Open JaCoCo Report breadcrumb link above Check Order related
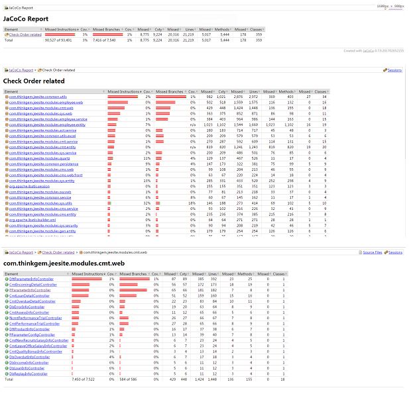The width and height of the screenshot is (409, 394). pyautogui.click(x=21, y=70)
